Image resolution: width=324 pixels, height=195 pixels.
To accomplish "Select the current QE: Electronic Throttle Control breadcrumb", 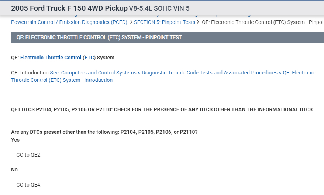I will (x=263, y=22).
